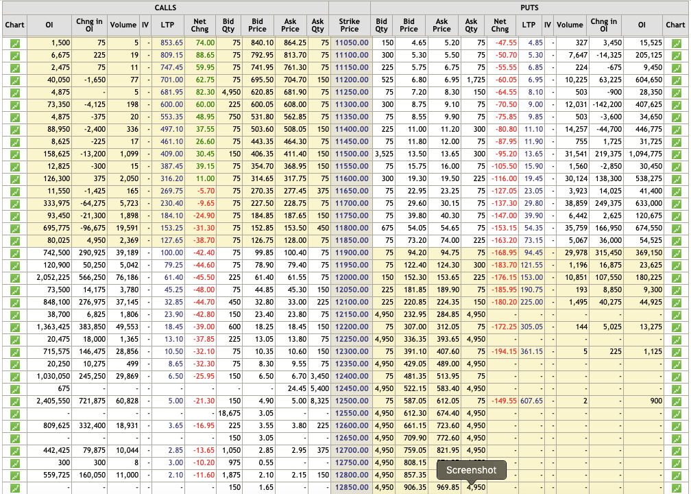This screenshot has width=691, height=494.
Task: Click puts bid price value 587.05
Action: coord(415,401)
